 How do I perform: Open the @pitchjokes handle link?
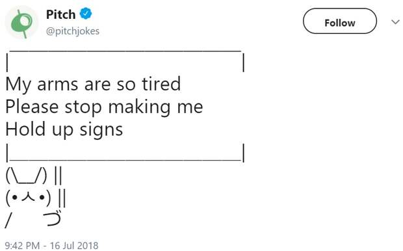pyautogui.click(x=73, y=31)
